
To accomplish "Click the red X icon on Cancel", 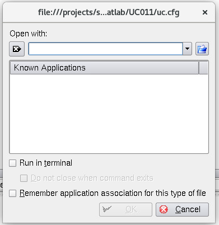I will coord(164,209).
